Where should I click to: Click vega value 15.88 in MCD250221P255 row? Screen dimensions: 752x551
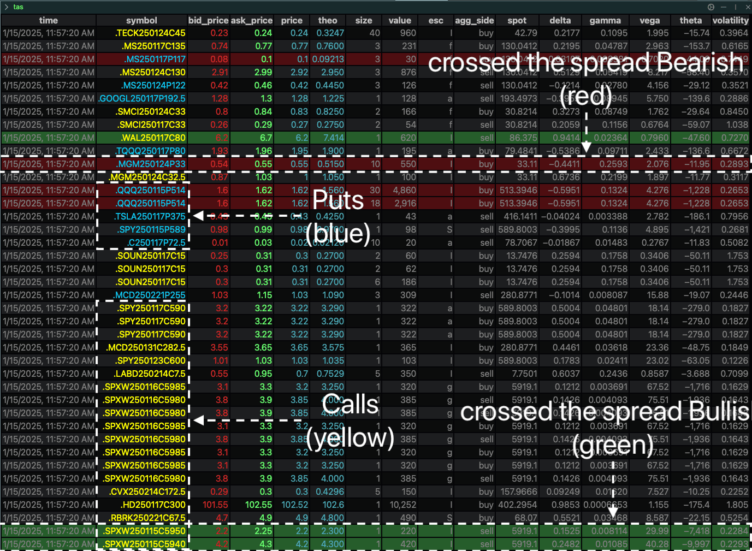658,295
